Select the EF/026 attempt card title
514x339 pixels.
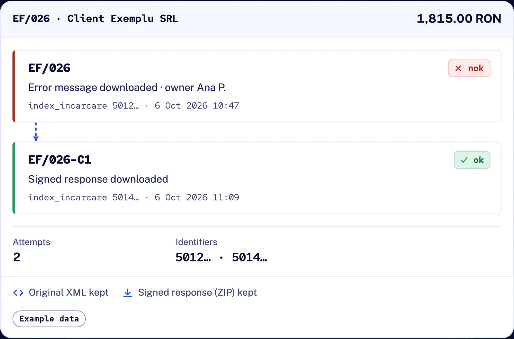tap(49, 68)
